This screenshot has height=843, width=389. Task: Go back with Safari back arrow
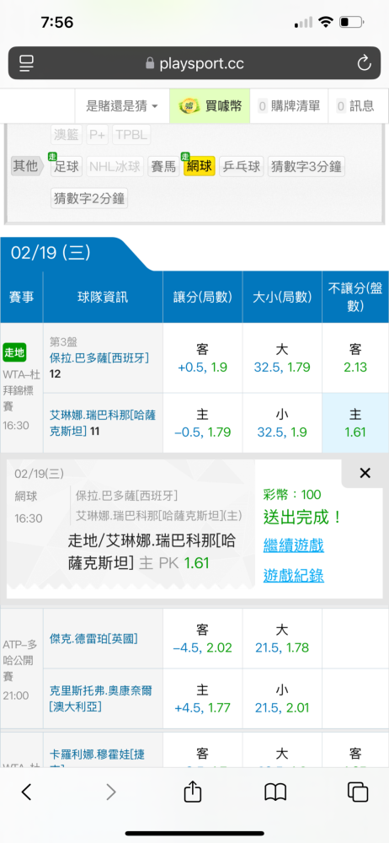point(26,792)
